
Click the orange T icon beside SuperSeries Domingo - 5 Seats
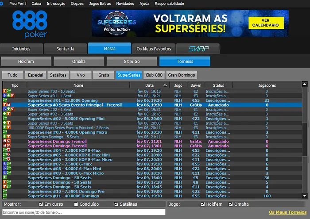click(x=9, y=136)
